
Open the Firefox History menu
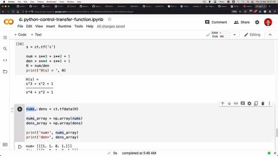point(40,2)
